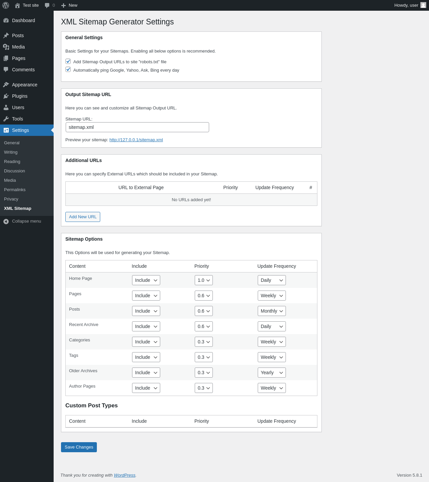Open Tags include dropdown
429x482 pixels.
(146, 357)
